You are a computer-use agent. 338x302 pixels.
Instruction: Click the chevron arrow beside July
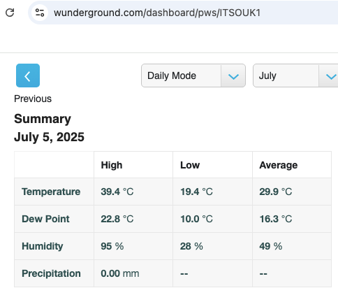point(331,76)
